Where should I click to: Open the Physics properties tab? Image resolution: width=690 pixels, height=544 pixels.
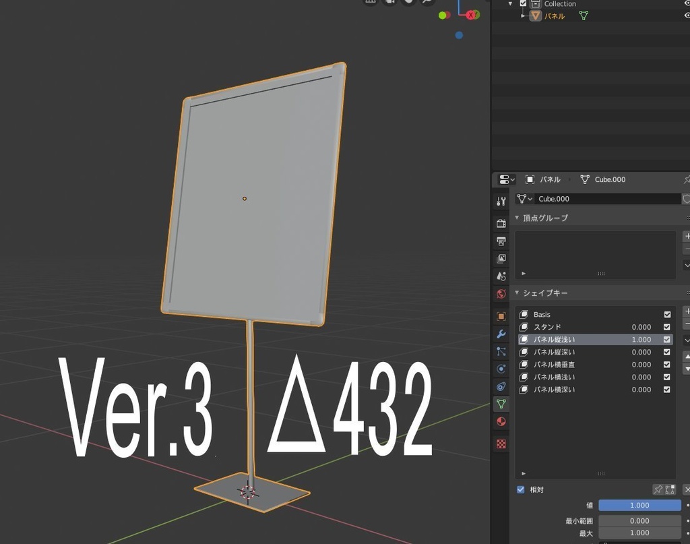coord(501,369)
